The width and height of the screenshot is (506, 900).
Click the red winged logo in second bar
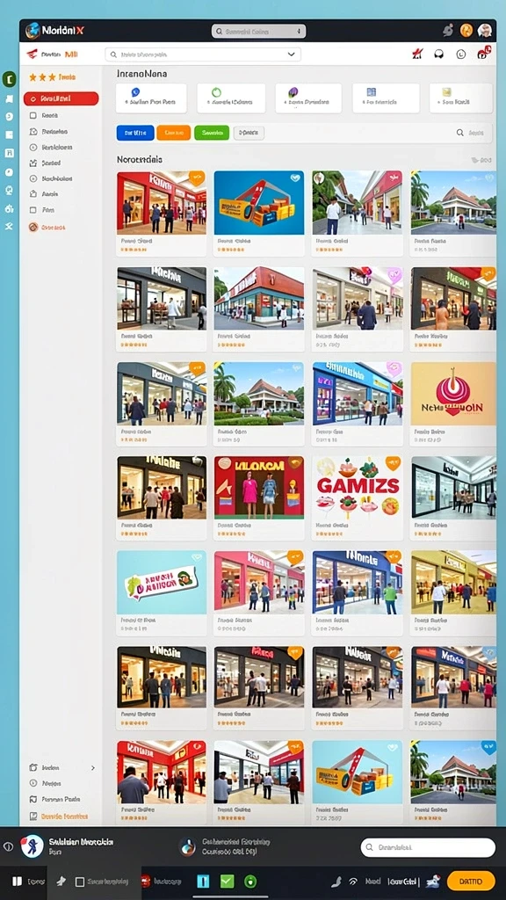[33, 54]
